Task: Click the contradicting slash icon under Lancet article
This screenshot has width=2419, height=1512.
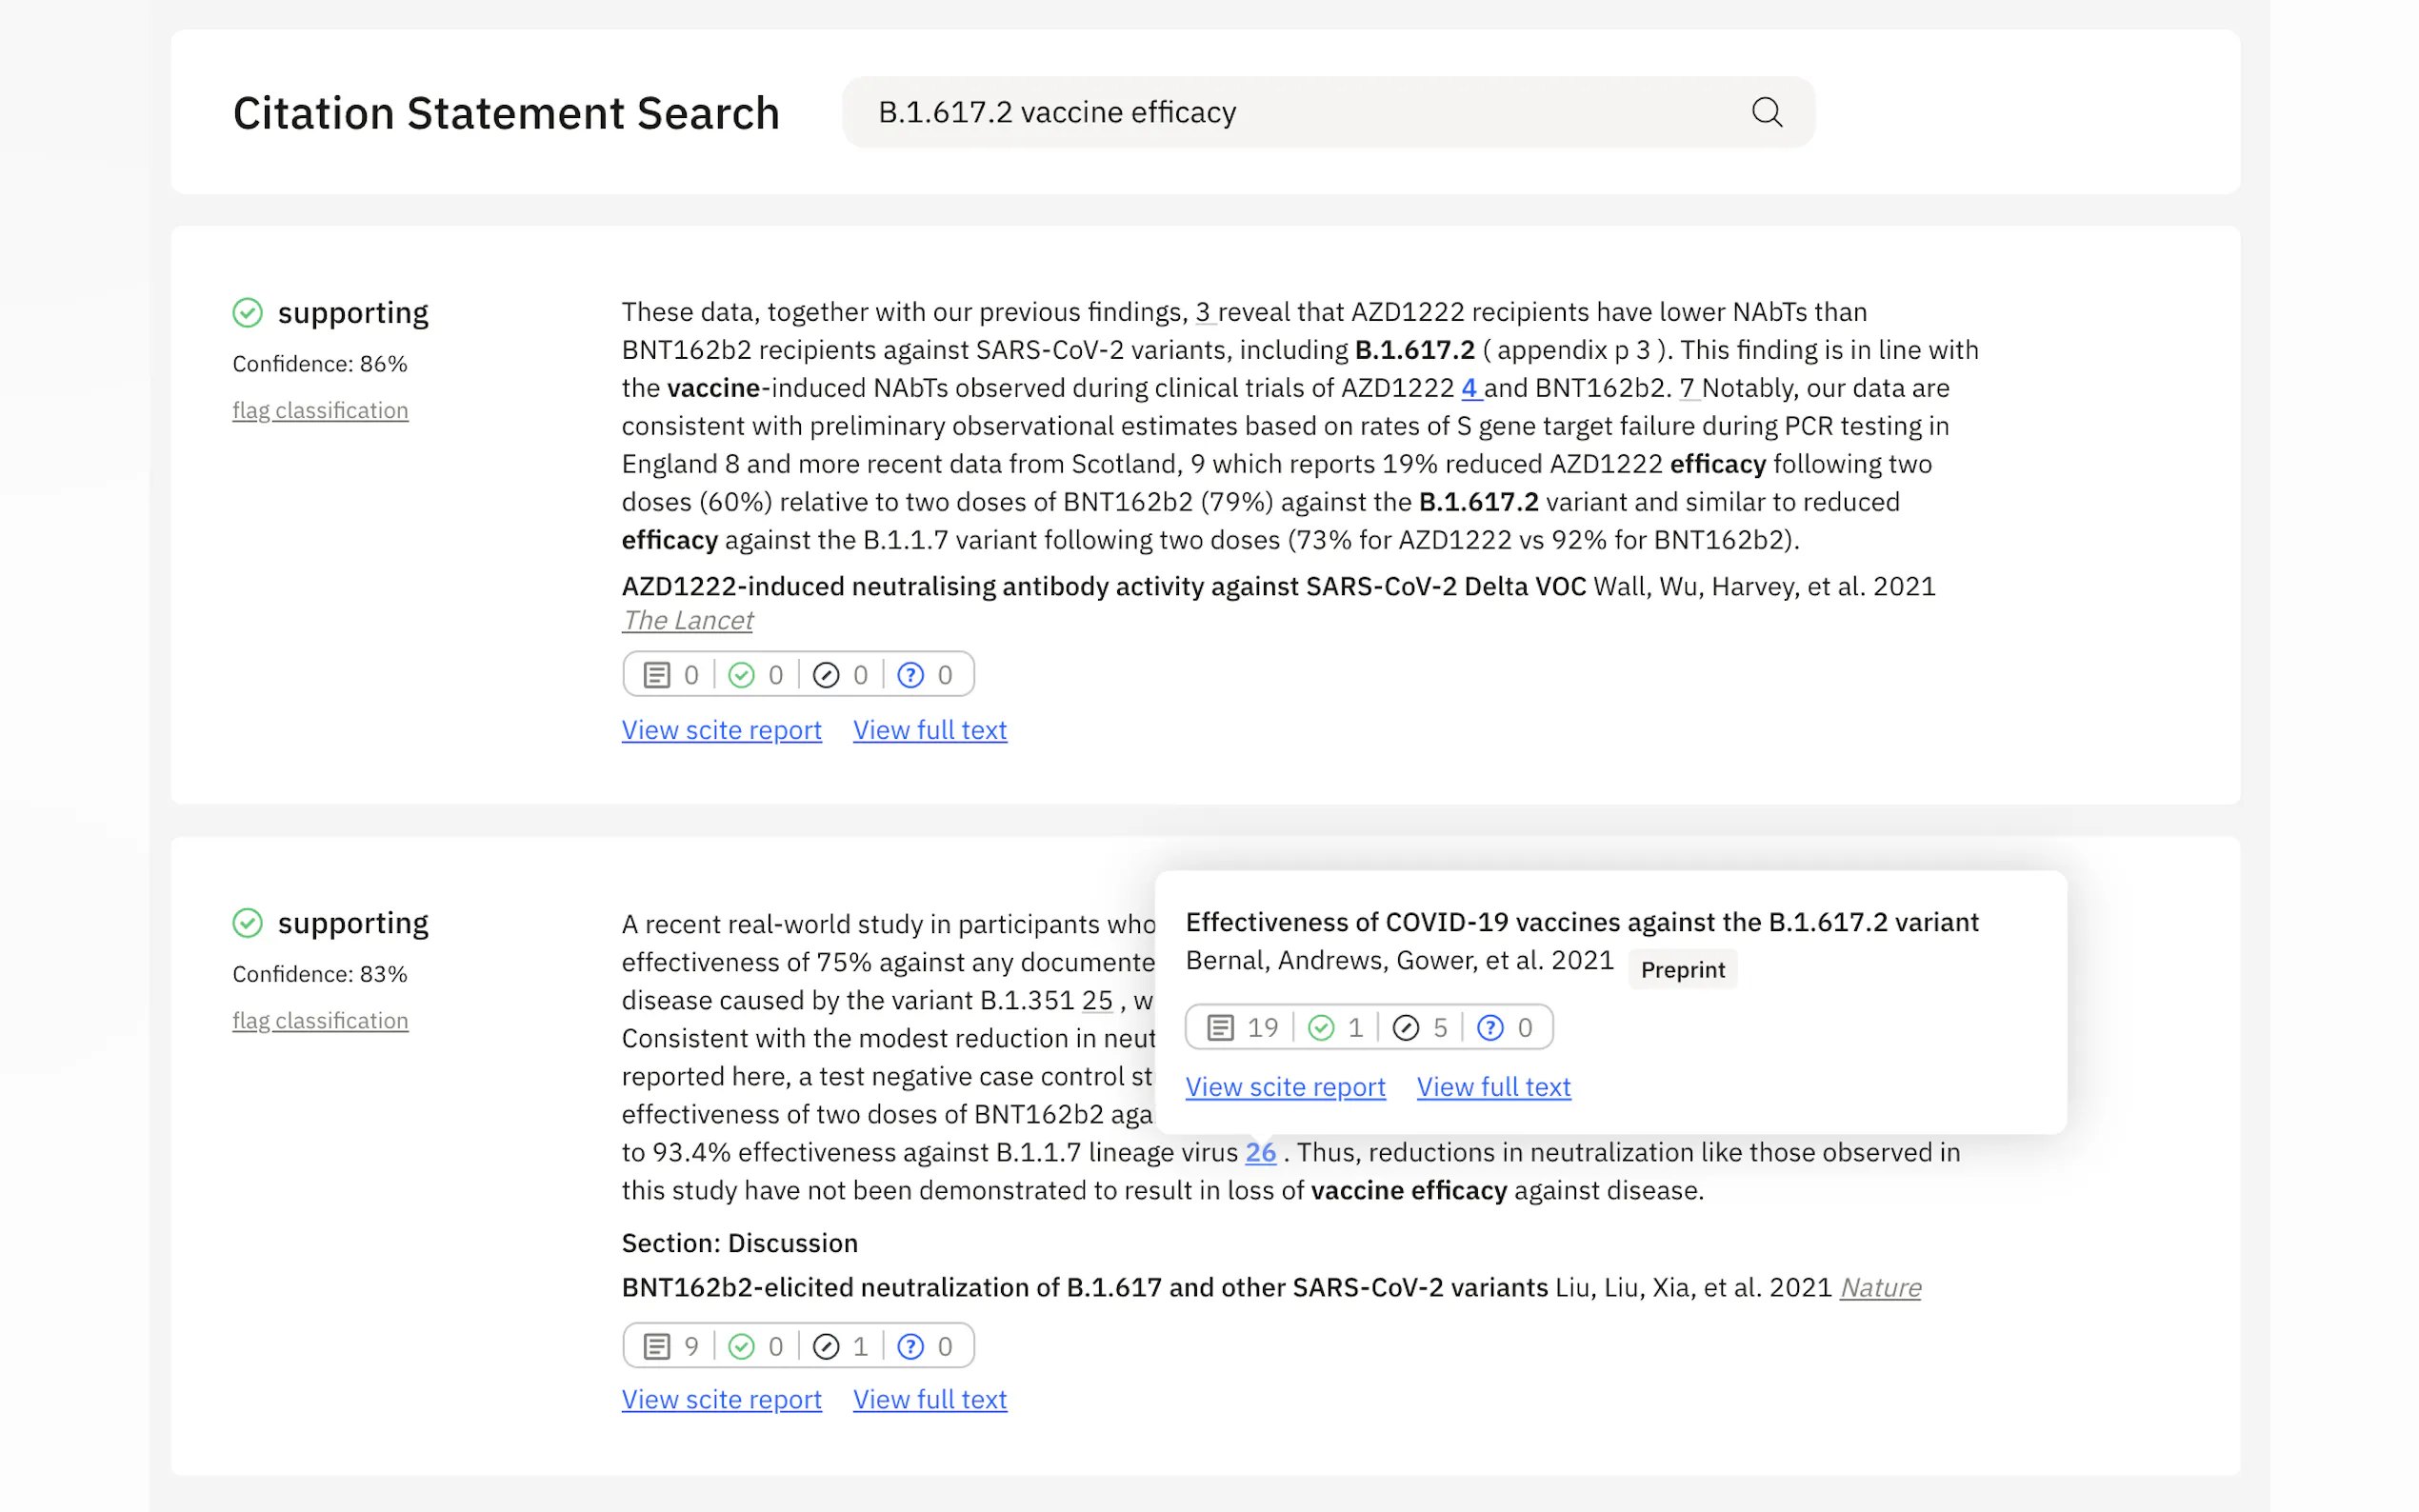Action: coord(825,675)
